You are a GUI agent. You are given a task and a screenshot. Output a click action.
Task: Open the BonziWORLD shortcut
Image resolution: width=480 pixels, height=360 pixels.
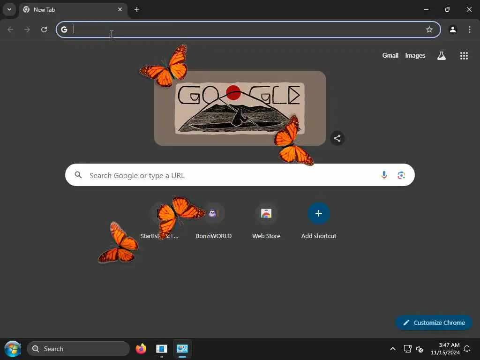click(x=213, y=221)
